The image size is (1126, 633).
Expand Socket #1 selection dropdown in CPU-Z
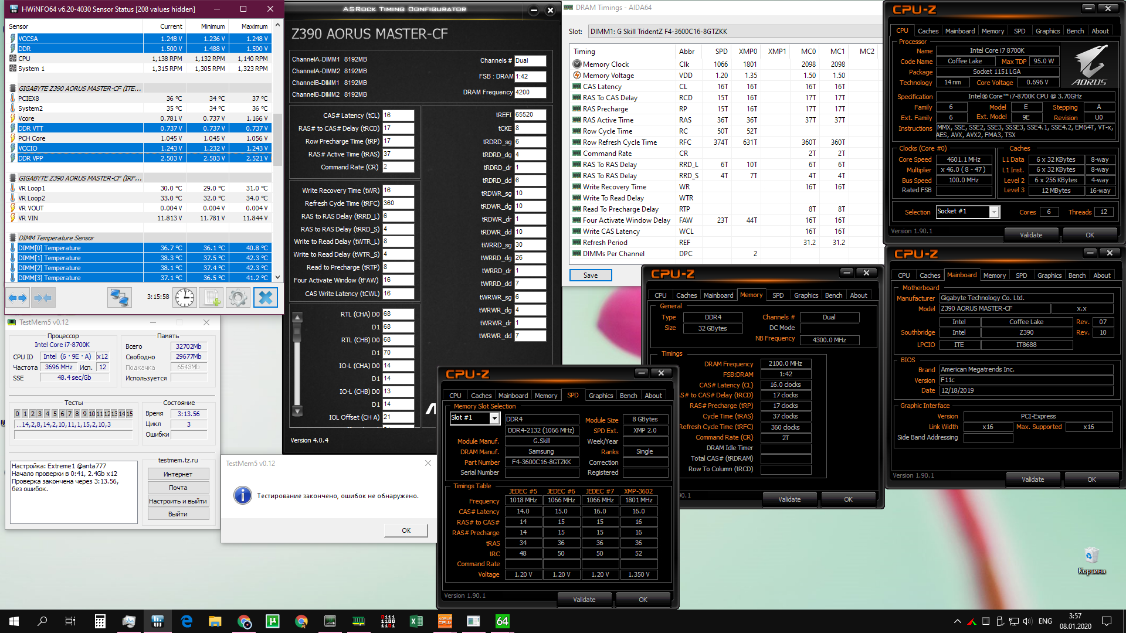(993, 212)
